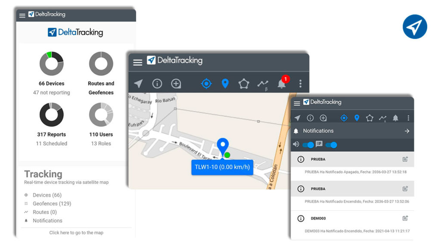Image resolution: width=441 pixels, height=248 pixels.
Task: Toggle the notification sound switch
Action: click(308, 145)
